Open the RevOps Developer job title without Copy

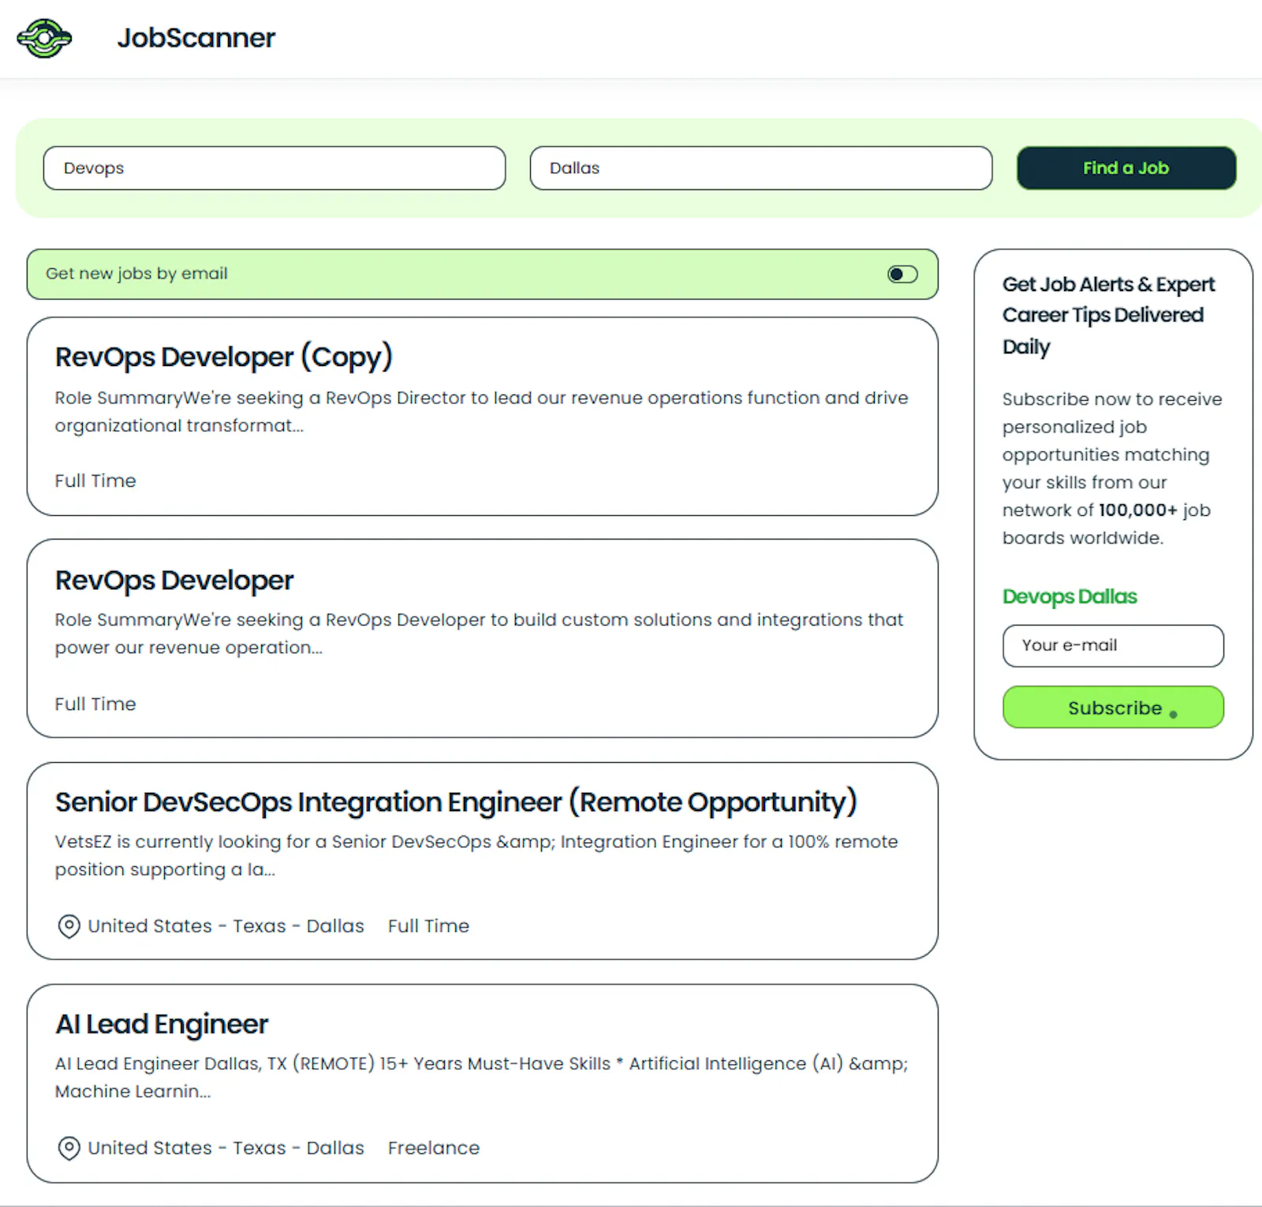click(174, 580)
